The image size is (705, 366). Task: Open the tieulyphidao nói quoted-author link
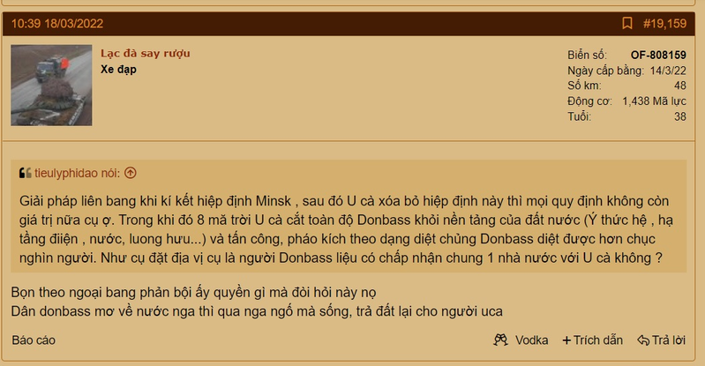pyautogui.click(x=78, y=173)
